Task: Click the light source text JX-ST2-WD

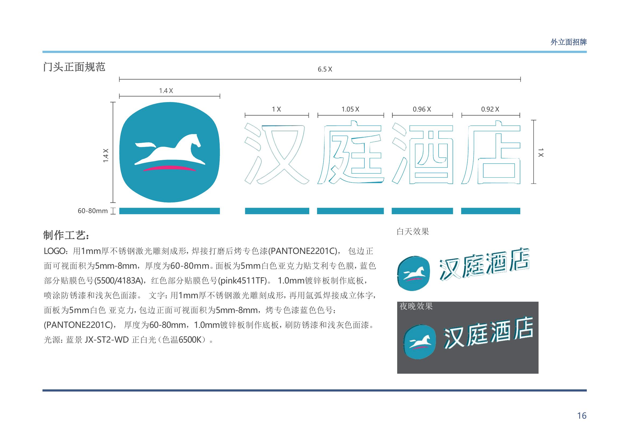Action: point(107,340)
